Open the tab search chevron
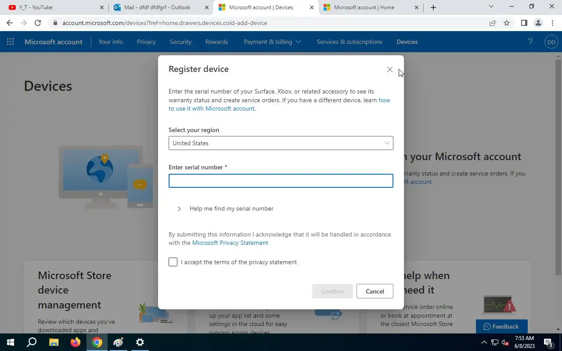Viewport: 562px width, 351px height. pyautogui.click(x=491, y=7)
